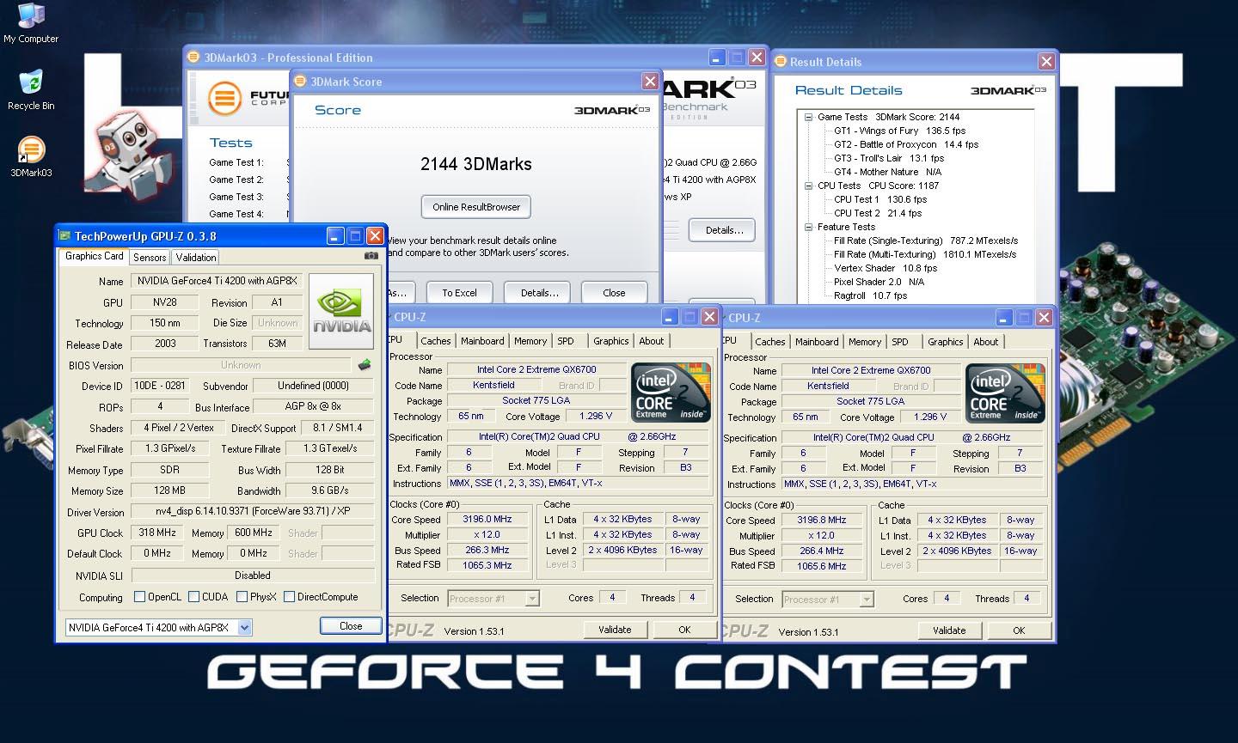Click the NVIDIA SLI Disabled field
The image size is (1238, 743).
click(253, 576)
